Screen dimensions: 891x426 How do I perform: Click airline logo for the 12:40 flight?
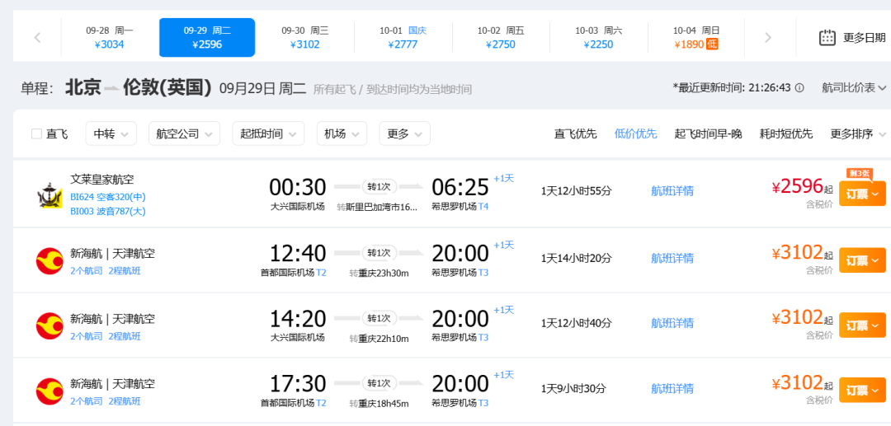[x=49, y=260]
